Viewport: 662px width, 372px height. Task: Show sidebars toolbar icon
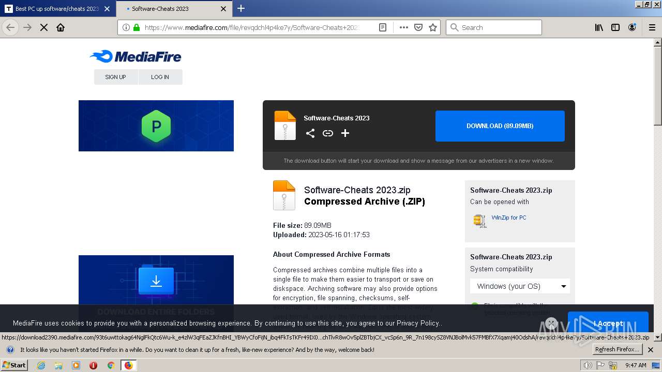[x=615, y=27]
